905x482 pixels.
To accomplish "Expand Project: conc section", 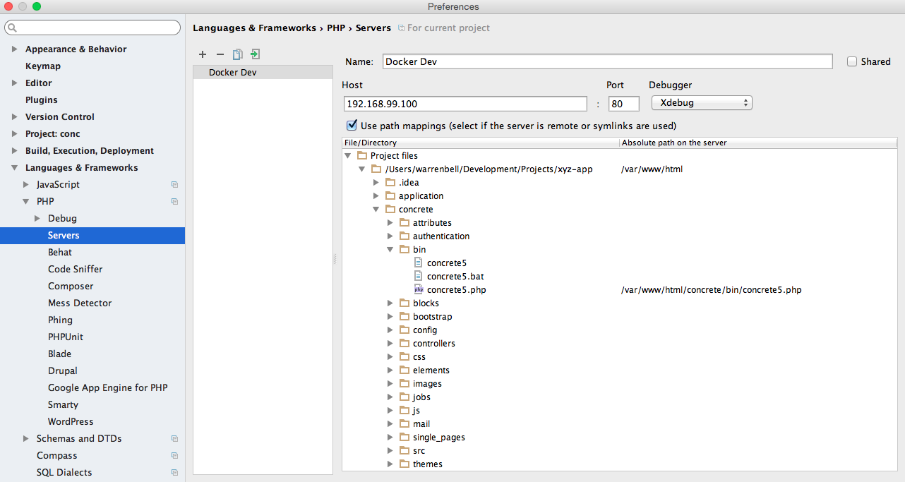I will [15, 134].
